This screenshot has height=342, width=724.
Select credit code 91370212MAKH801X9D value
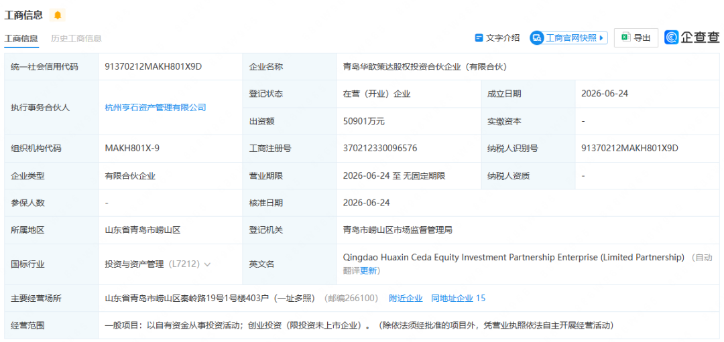tap(154, 66)
